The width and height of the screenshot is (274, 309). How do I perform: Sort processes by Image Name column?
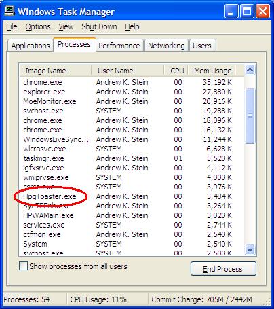pyautogui.click(x=56, y=71)
